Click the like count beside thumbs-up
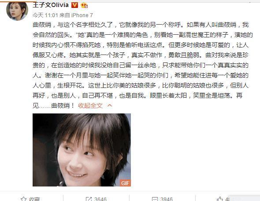Screen dimensions: 260x201 pos(227,199)
